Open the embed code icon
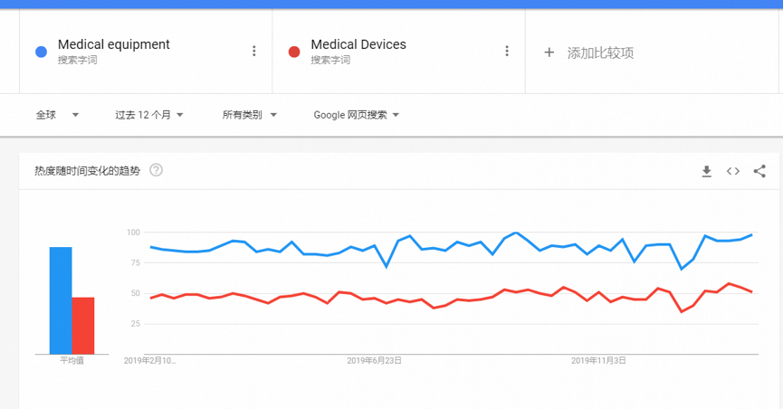The image size is (783, 409). [732, 171]
